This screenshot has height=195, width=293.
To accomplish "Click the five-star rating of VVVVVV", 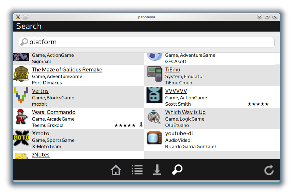I will (258, 104).
